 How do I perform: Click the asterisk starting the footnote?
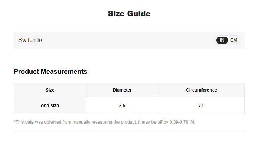[15, 122]
